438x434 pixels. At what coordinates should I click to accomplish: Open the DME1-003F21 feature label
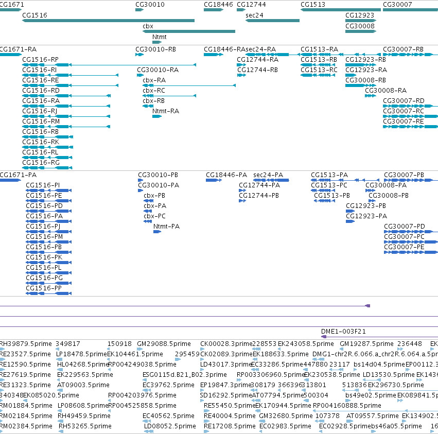(343, 332)
